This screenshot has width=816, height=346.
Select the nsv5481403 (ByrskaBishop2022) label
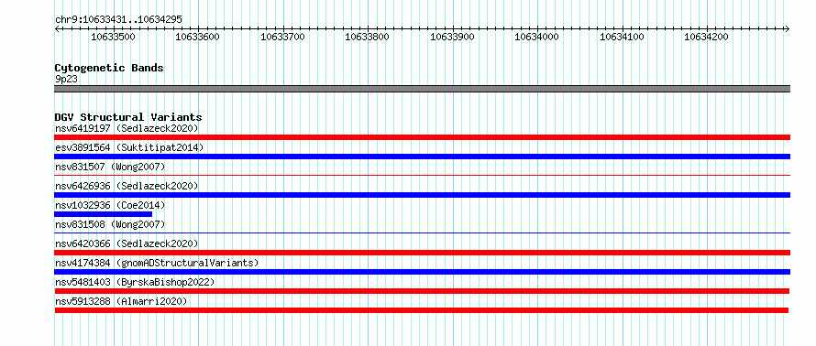136,282
